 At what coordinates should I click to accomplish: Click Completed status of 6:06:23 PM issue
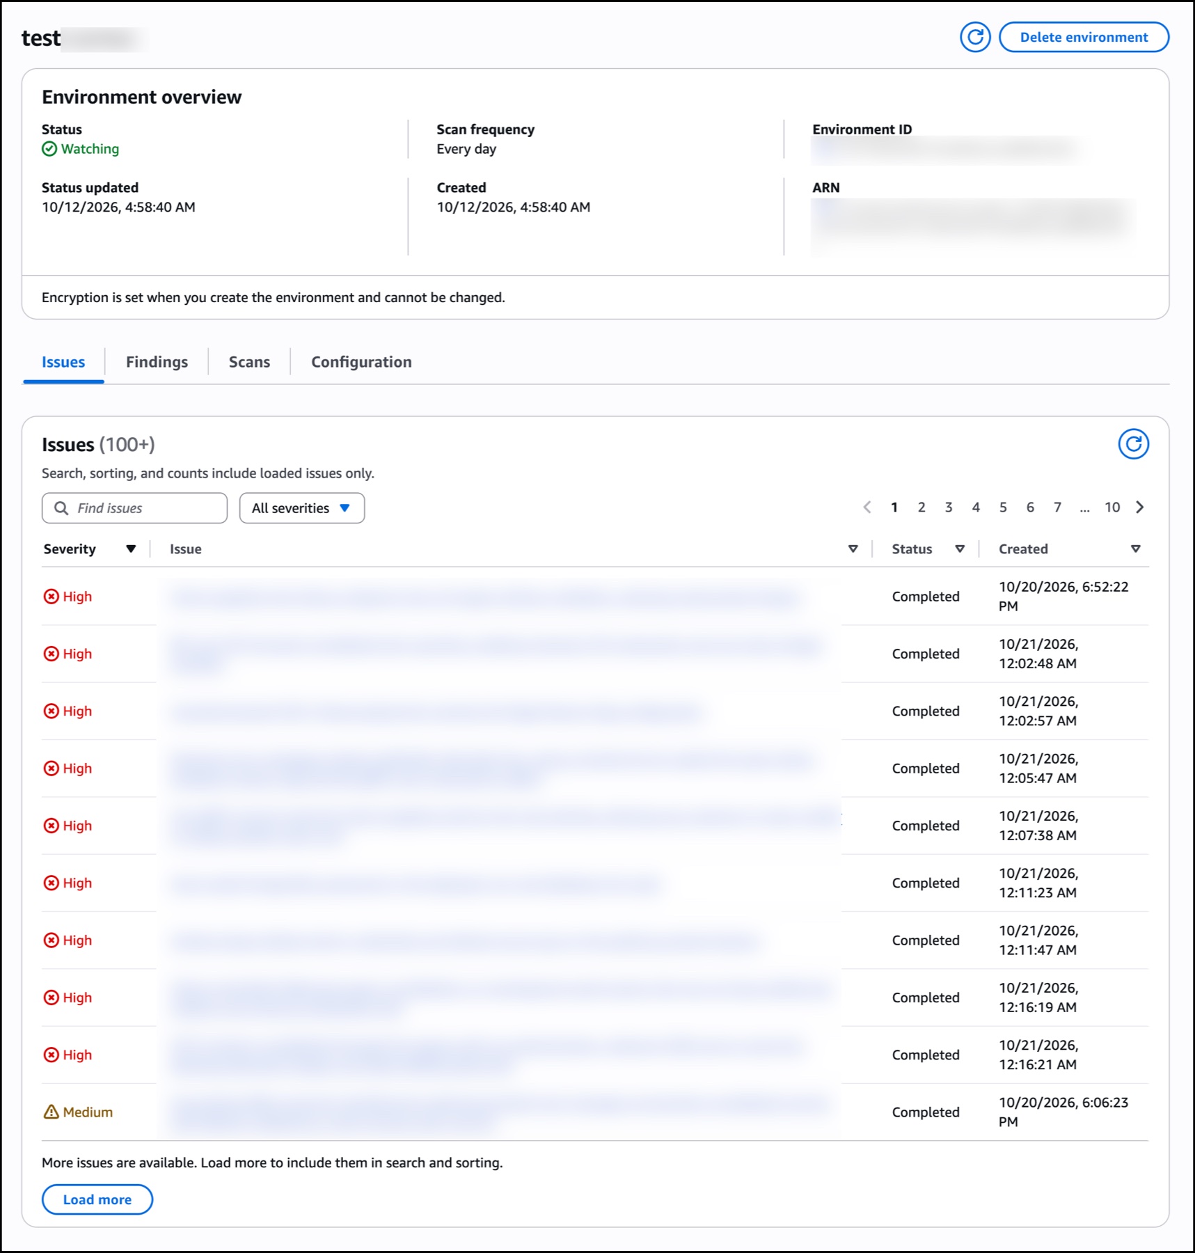coord(926,1112)
